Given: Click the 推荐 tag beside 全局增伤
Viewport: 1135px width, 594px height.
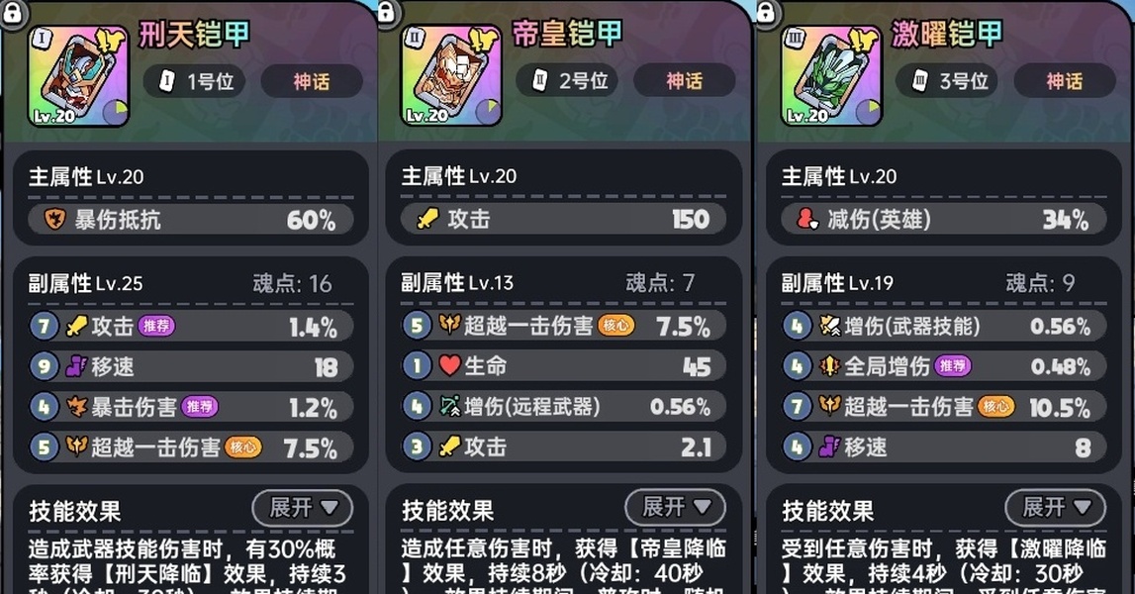Looking at the screenshot, I should coord(952,366).
